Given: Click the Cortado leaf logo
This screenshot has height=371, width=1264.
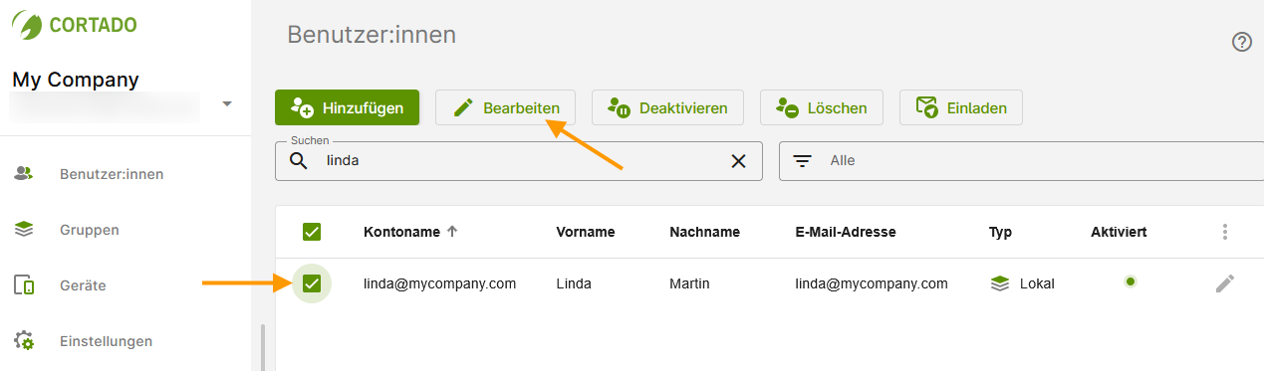Looking at the screenshot, I should [x=27, y=25].
